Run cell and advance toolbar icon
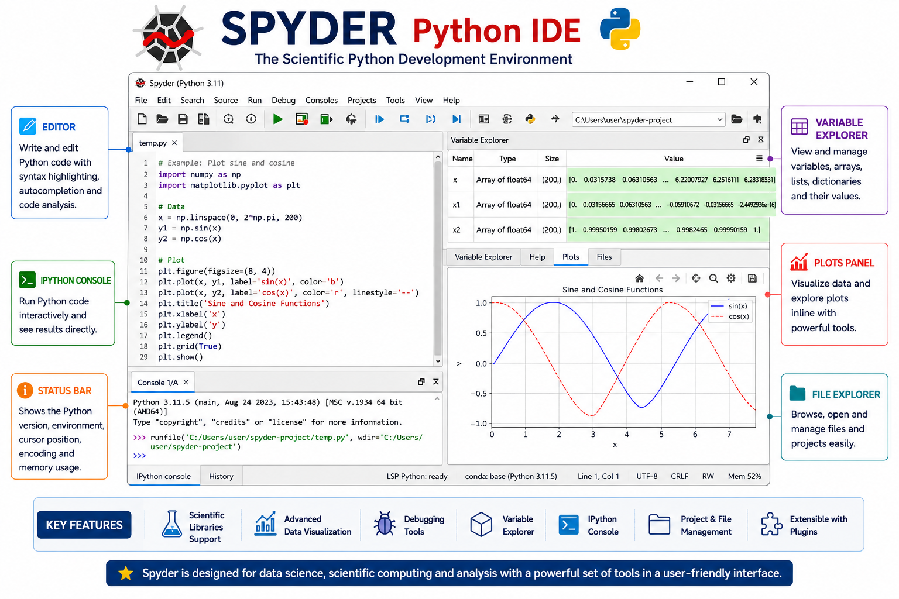Screen dimensions: 899x599 coord(327,119)
